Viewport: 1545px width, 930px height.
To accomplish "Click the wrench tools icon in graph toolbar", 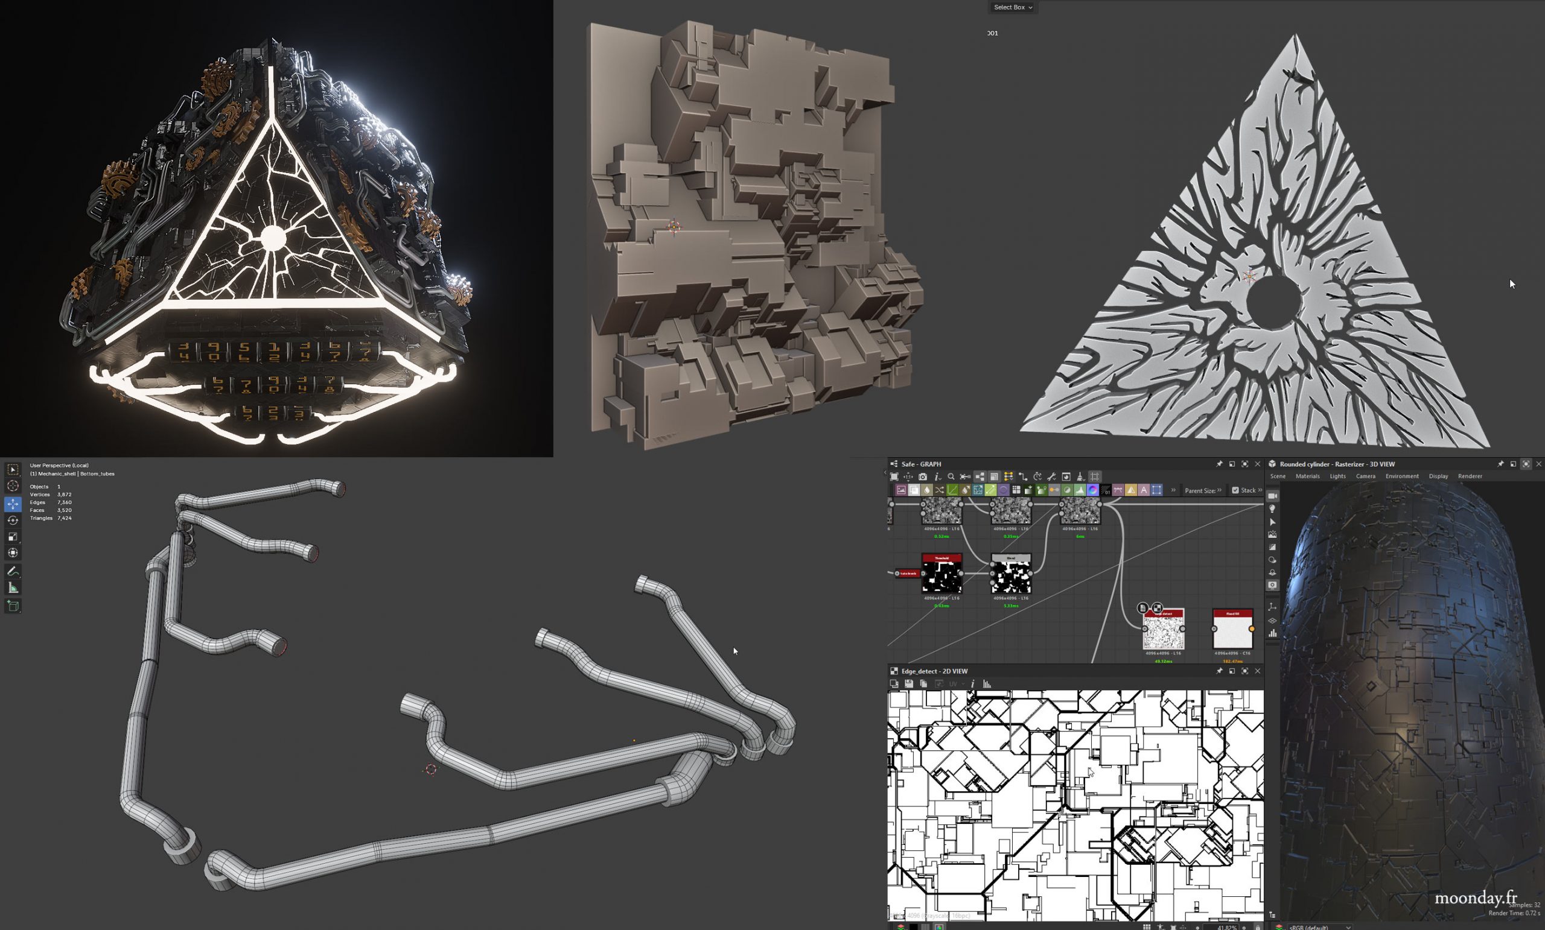I will [1051, 477].
